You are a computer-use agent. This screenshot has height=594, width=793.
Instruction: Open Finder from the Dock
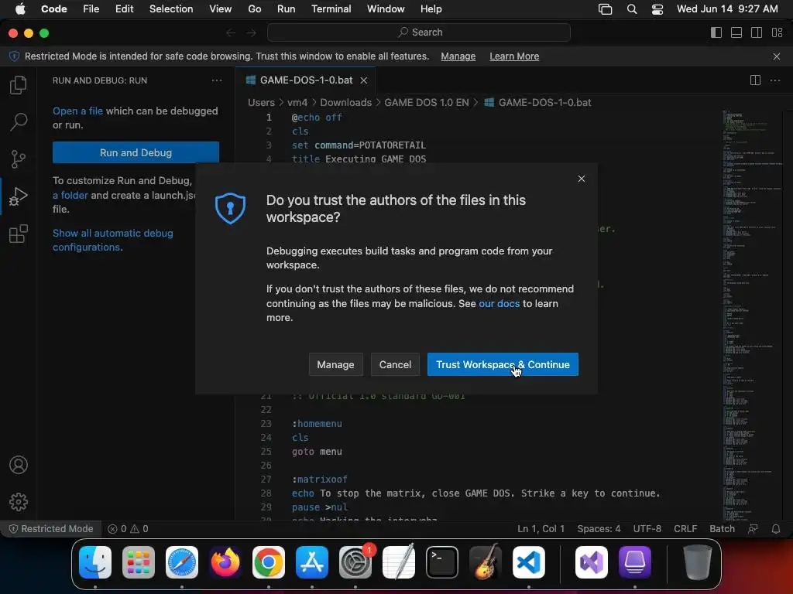click(x=95, y=562)
